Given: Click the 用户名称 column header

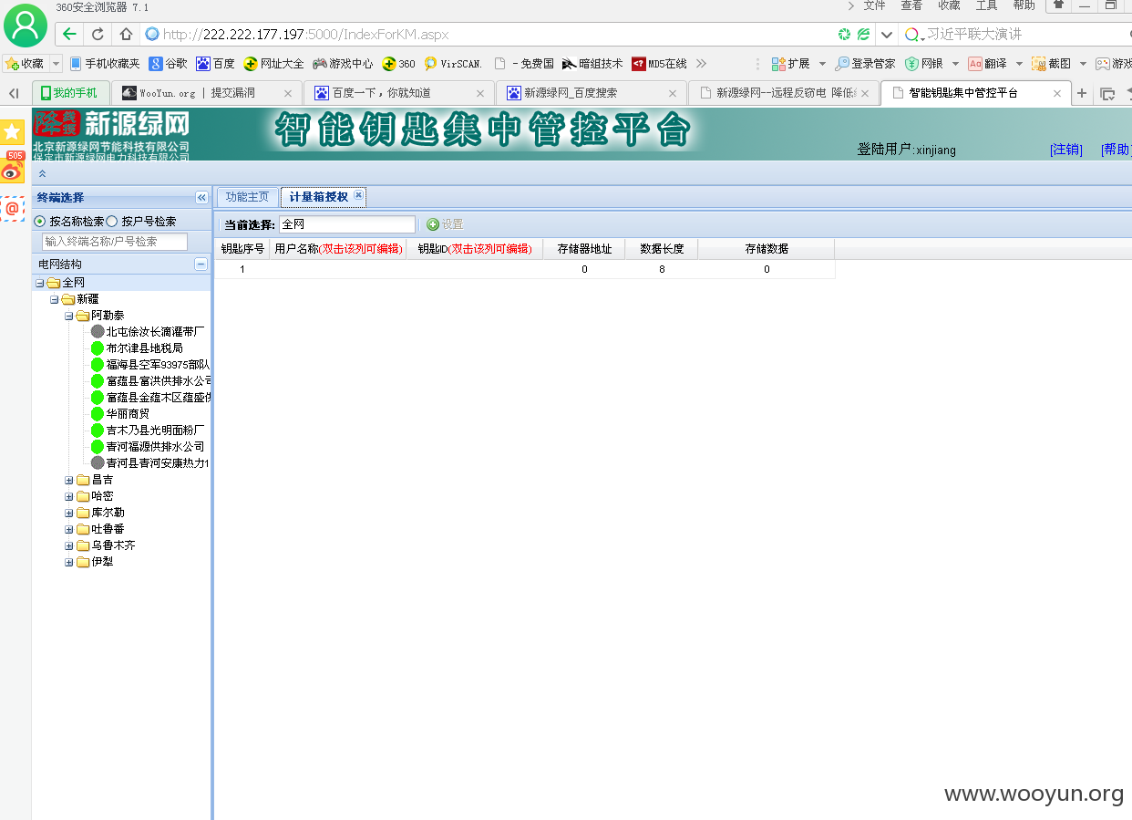Looking at the screenshot, I should [337, 248].
